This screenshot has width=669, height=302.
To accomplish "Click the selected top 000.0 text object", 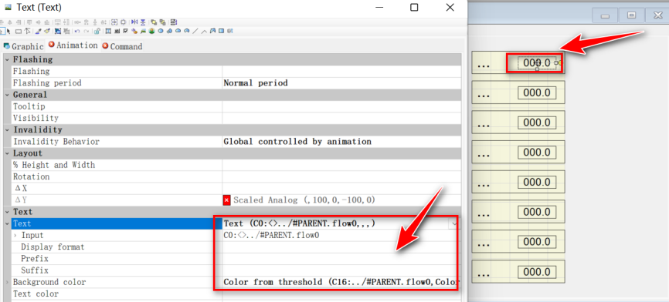I will [537, 63].
